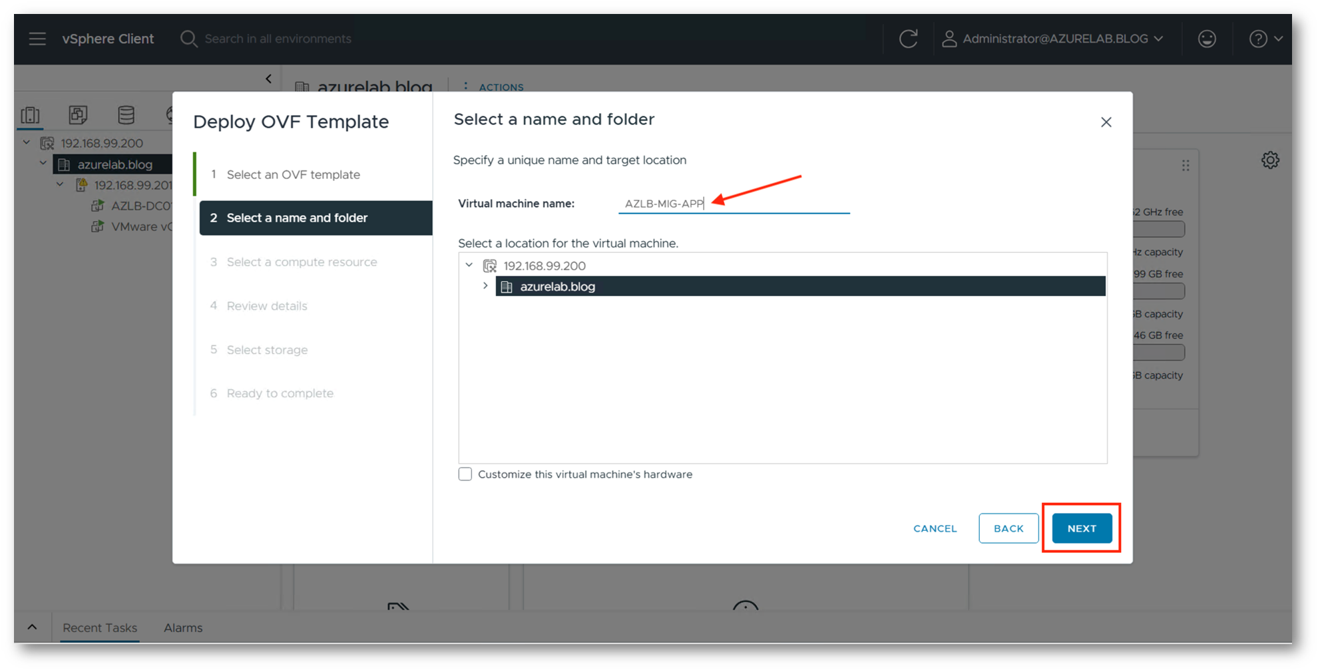Viewport: 1320px width, 672px height.
Task: Expand the Recent Tasks bottom panel
Action: [32, 627]
